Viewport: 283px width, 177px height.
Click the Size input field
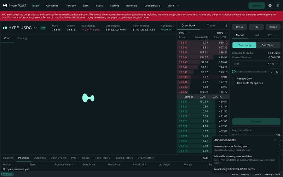[x=256, y=64]
